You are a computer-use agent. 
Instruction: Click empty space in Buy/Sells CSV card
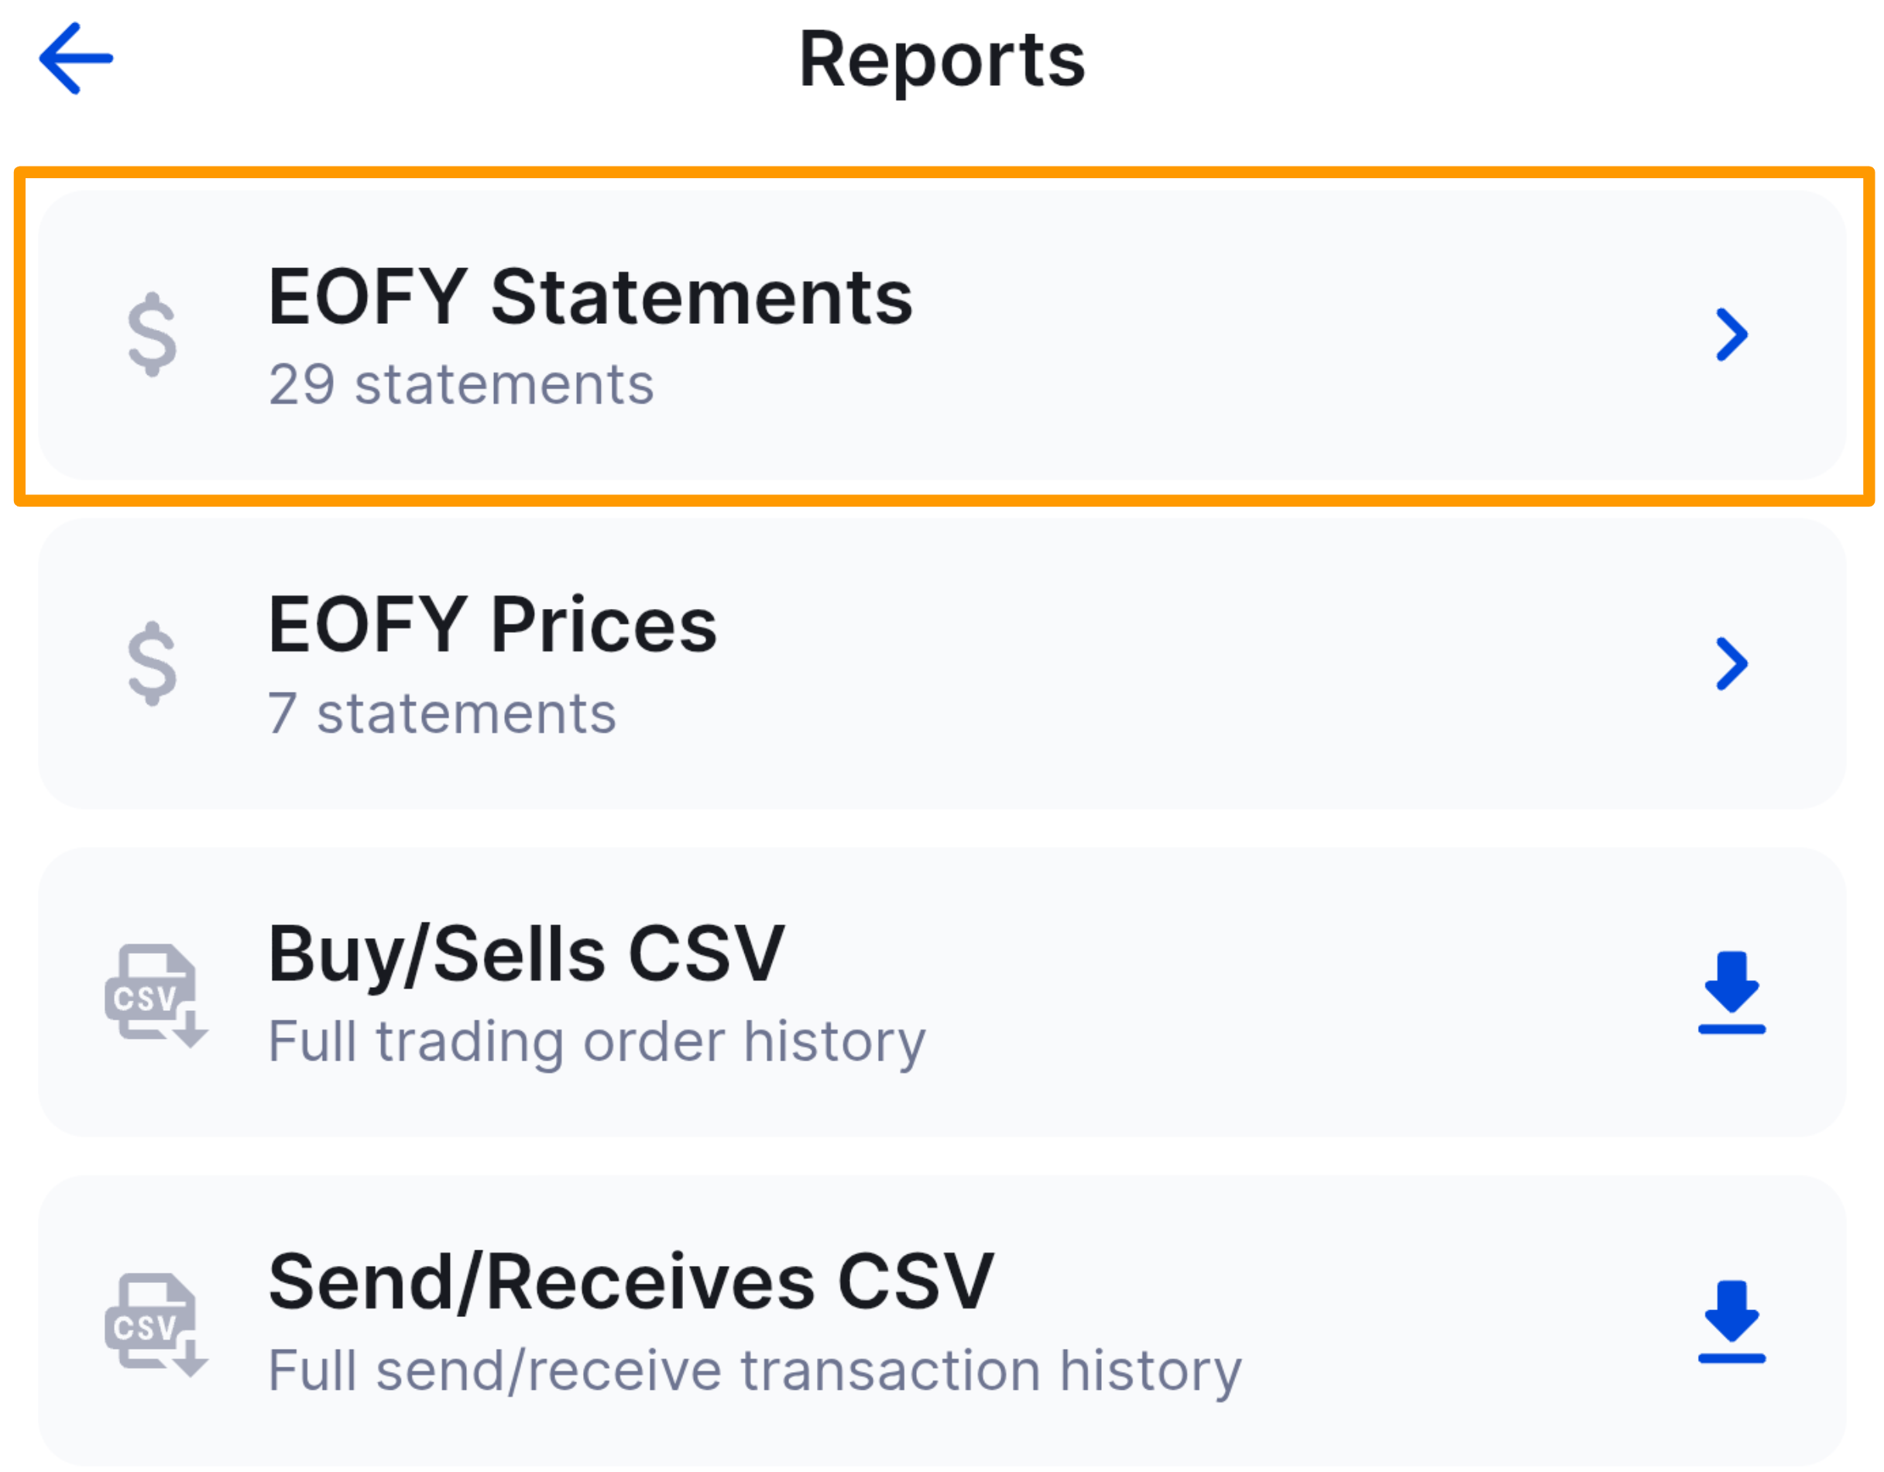click(x=1294, y=992)
